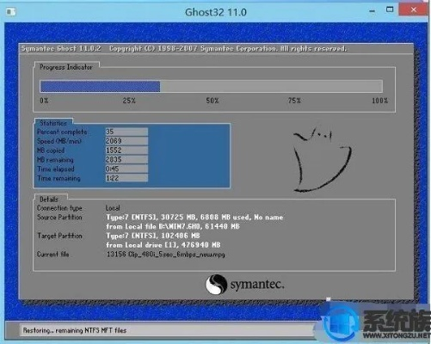431x344 pixels.
Task: Click the MB remaining label
Action: click(x=55, y=160)
